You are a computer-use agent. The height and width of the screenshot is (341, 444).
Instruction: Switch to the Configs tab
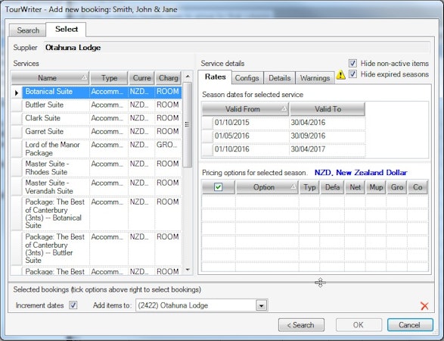pyautogui.click(x=247, y=78)
